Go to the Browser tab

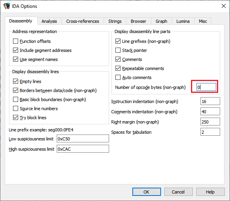click(138, 21)
